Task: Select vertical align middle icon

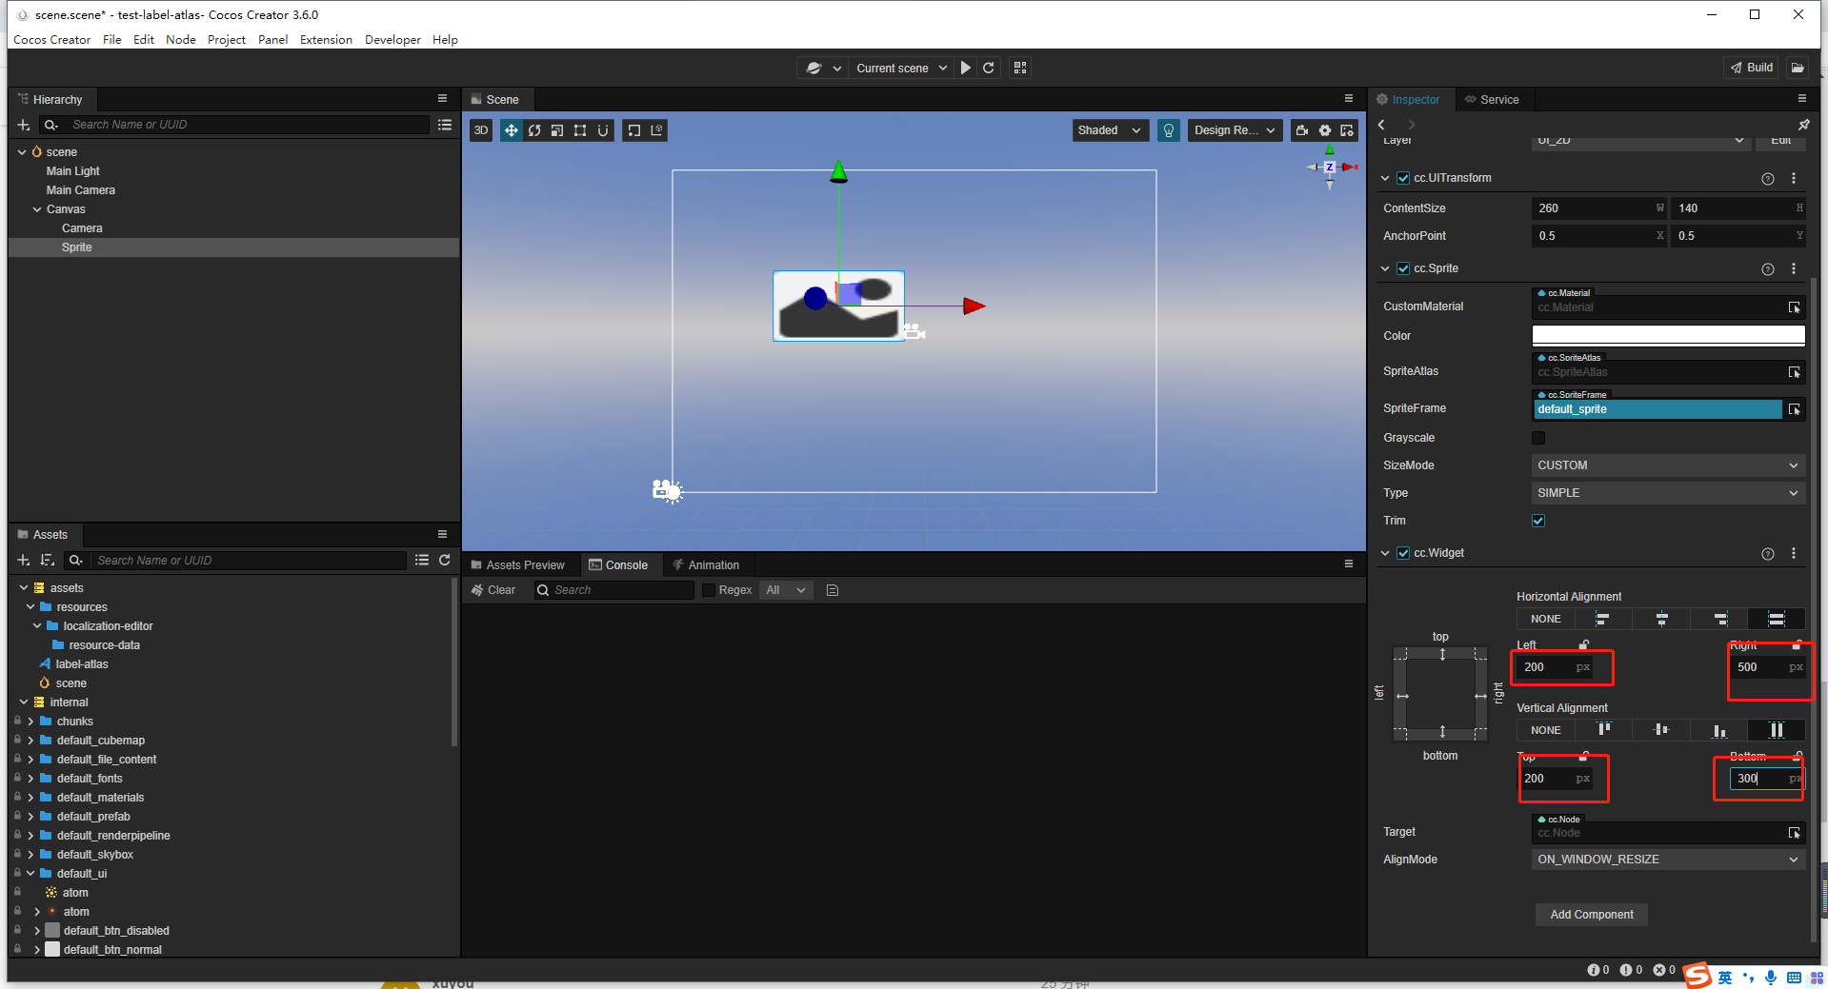Action: pos(1661,730)
